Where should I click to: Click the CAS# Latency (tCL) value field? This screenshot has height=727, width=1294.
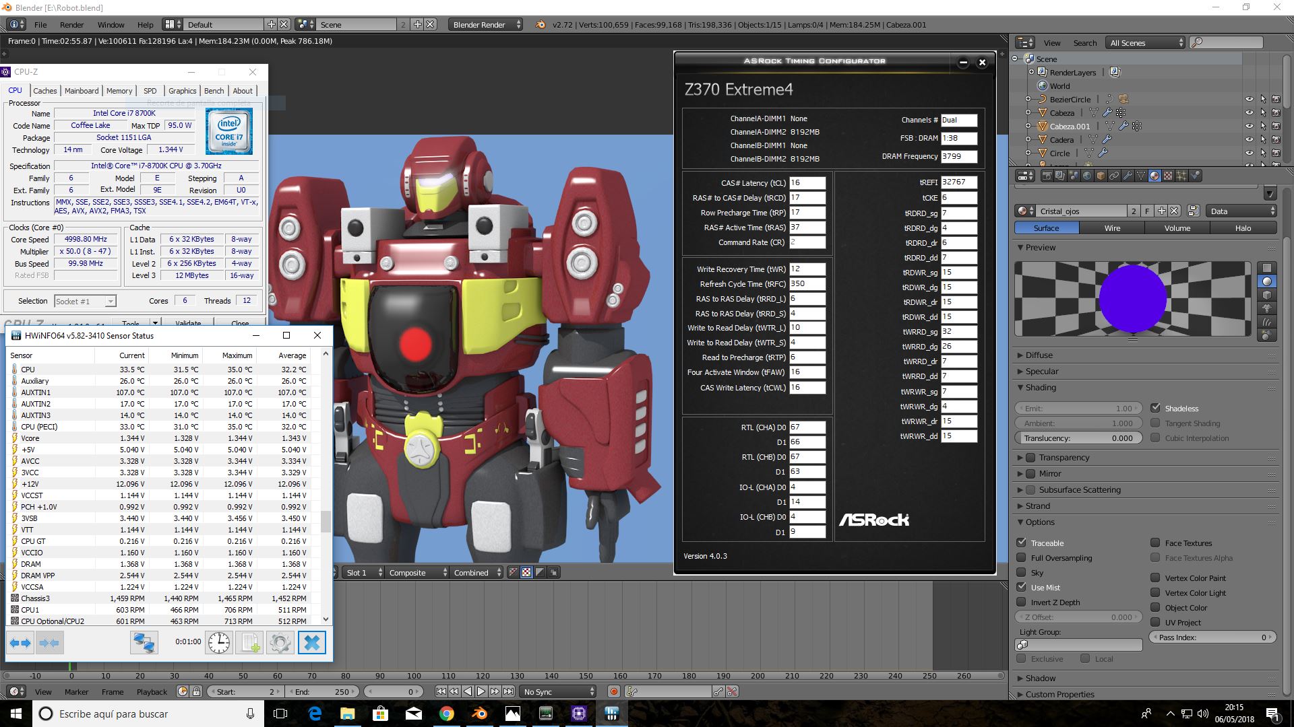[807, 183]
